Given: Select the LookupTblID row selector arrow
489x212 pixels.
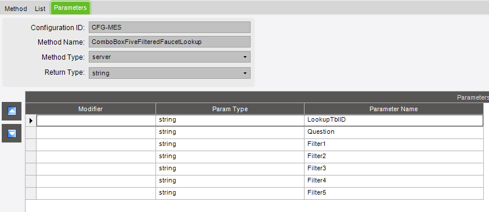Looking at the screenshot, I should 31,120.
